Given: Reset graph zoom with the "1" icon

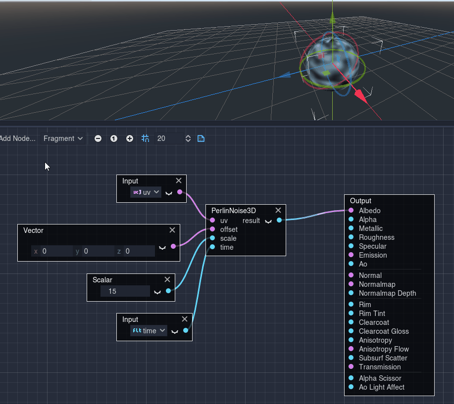Looking at the screenshot, I should tap(113, 138).
